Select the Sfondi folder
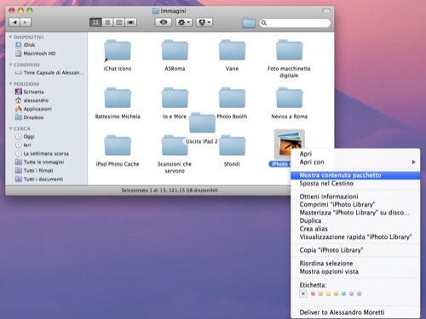The height and width of the screenshot is (319, 426). 232,145
